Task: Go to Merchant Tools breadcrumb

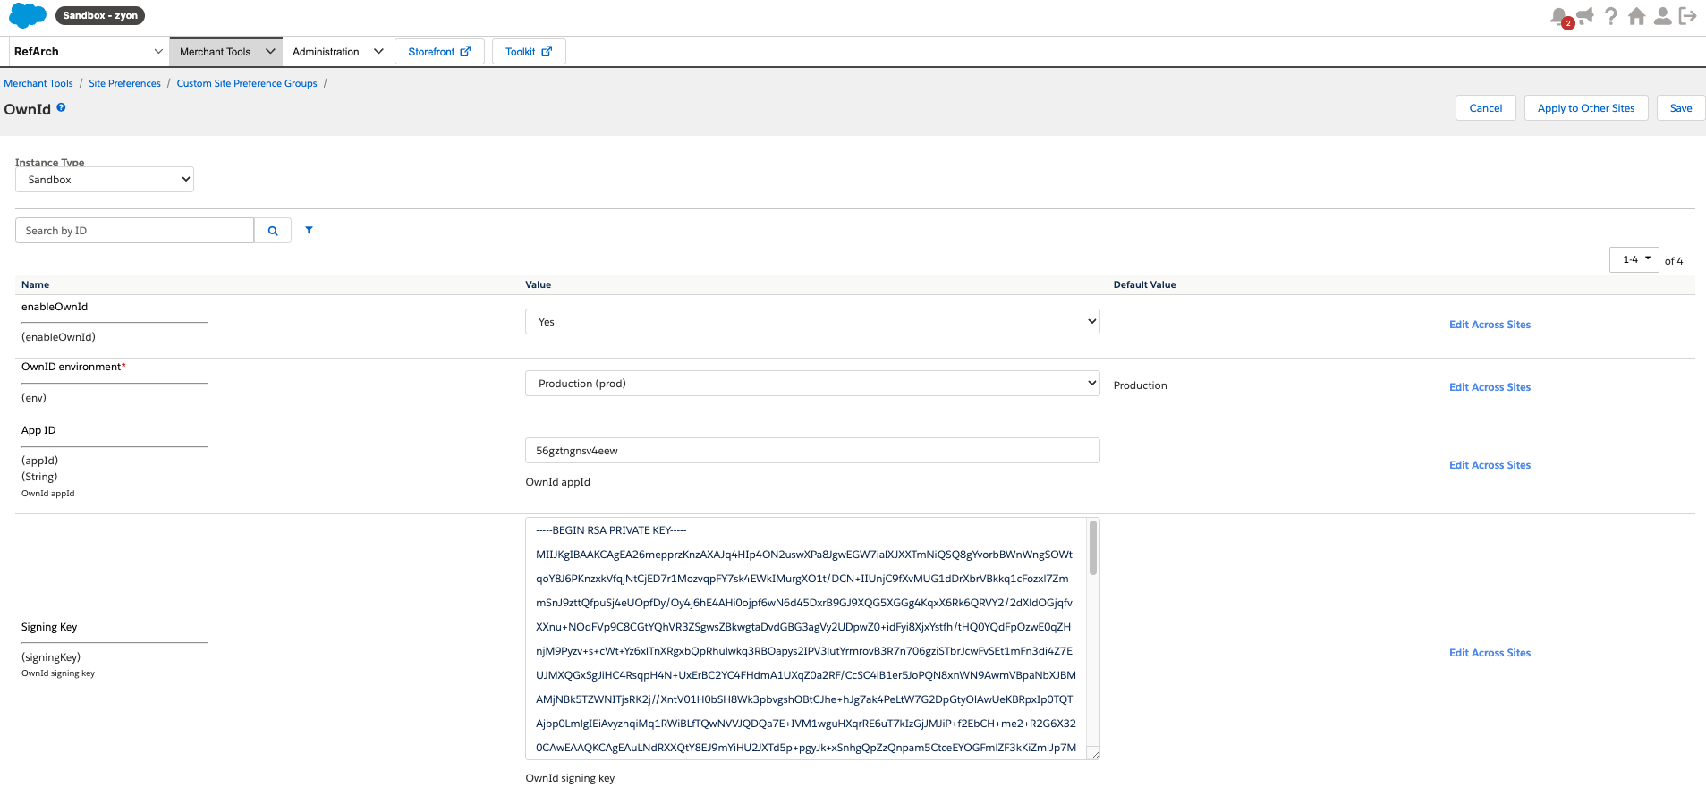Action: click(38, 83)
